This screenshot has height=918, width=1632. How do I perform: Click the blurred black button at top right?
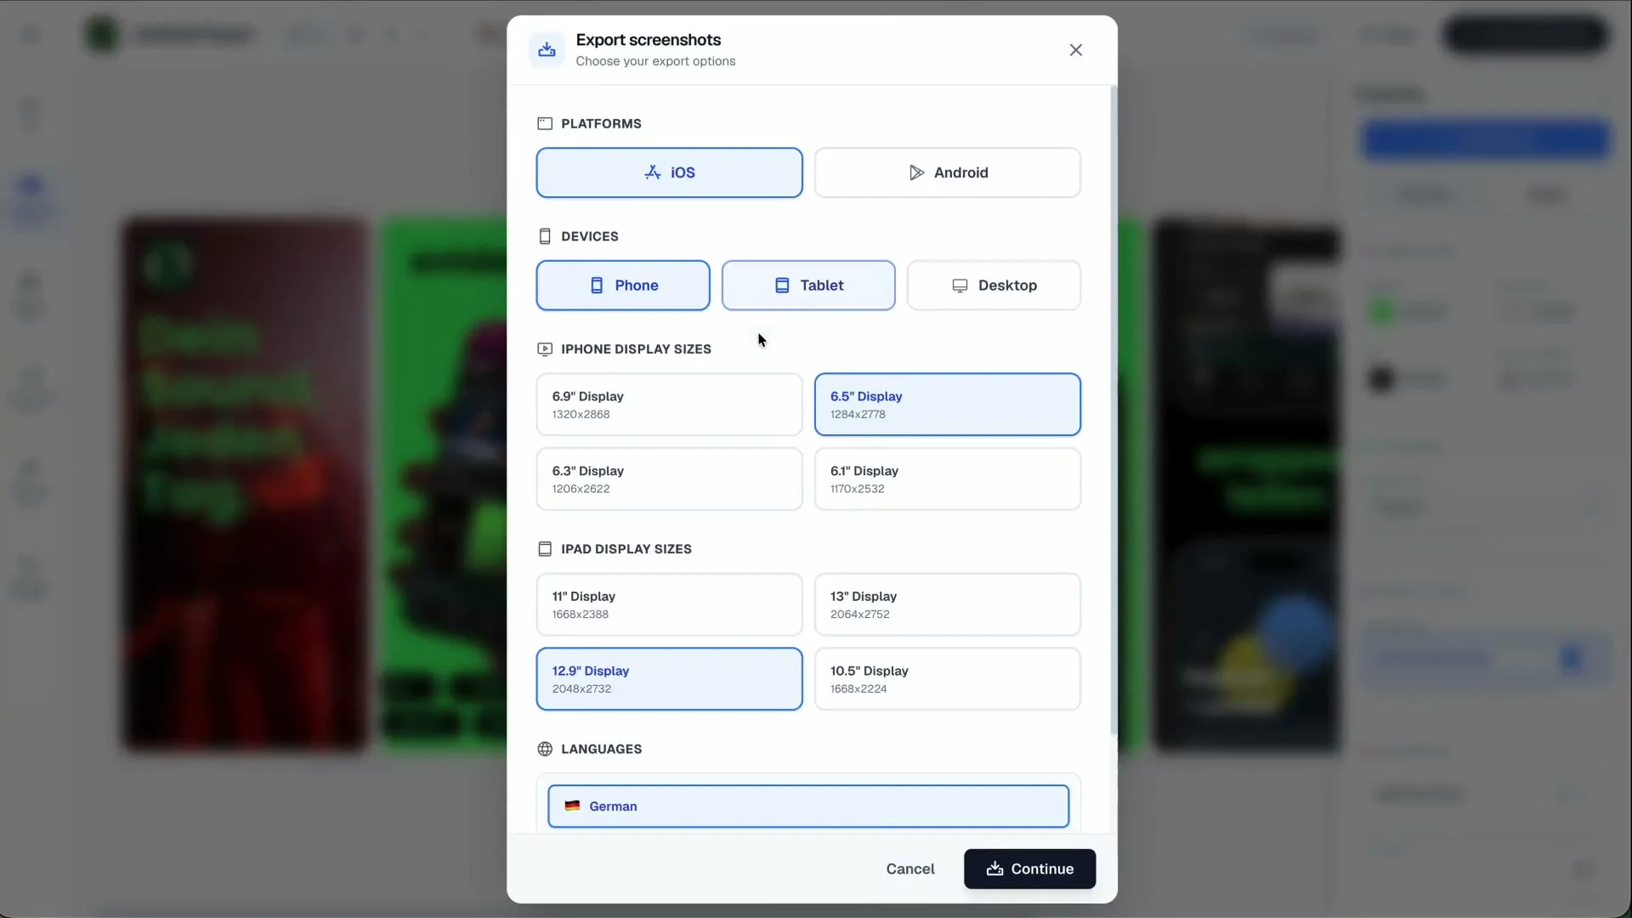pos(1526,35)
